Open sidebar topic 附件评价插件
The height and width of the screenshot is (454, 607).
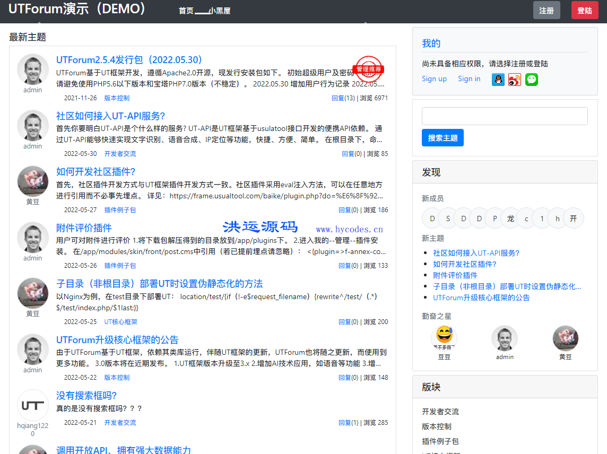click(x=455, y=275)
